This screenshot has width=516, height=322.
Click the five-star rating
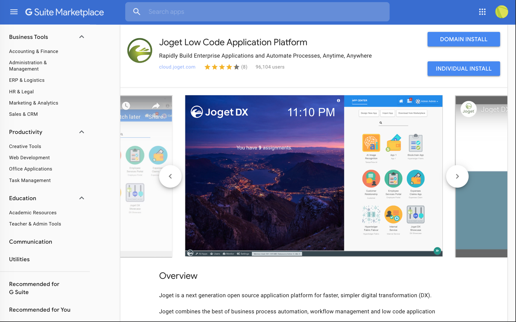pos(222,67)
